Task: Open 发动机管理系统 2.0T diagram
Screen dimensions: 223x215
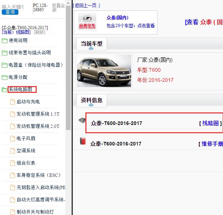Action: pyautogui.click(x=38, y=126)
